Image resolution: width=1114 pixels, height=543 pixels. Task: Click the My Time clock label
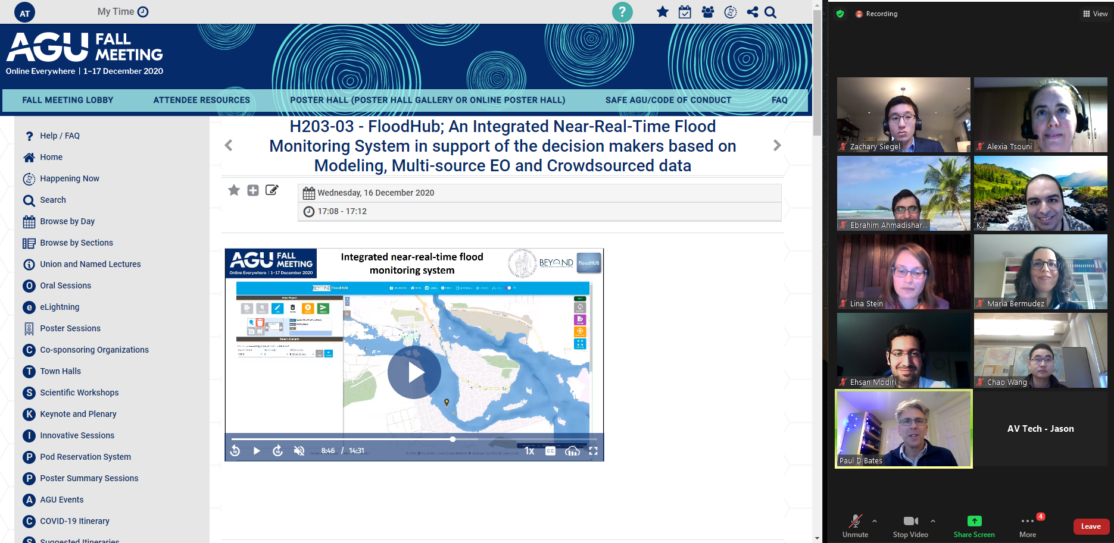pos(123,11)
